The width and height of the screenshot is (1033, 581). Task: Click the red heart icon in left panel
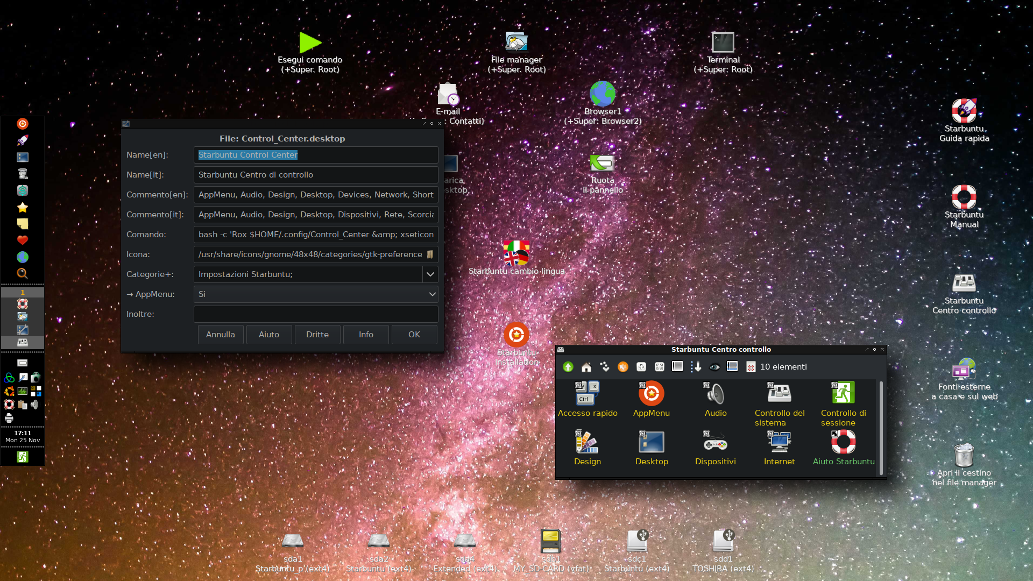click(x=23, y=240)
